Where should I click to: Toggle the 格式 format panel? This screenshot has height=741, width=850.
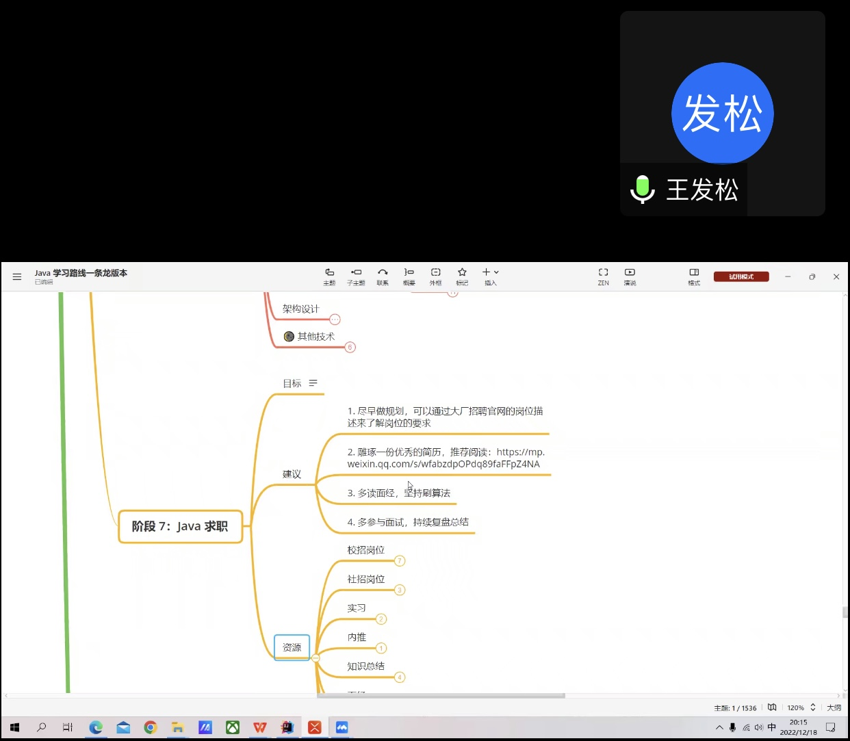tap(694, 276)
